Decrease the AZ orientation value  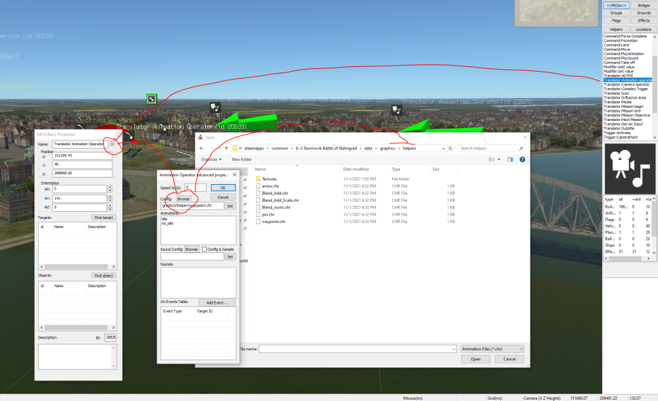110,209
